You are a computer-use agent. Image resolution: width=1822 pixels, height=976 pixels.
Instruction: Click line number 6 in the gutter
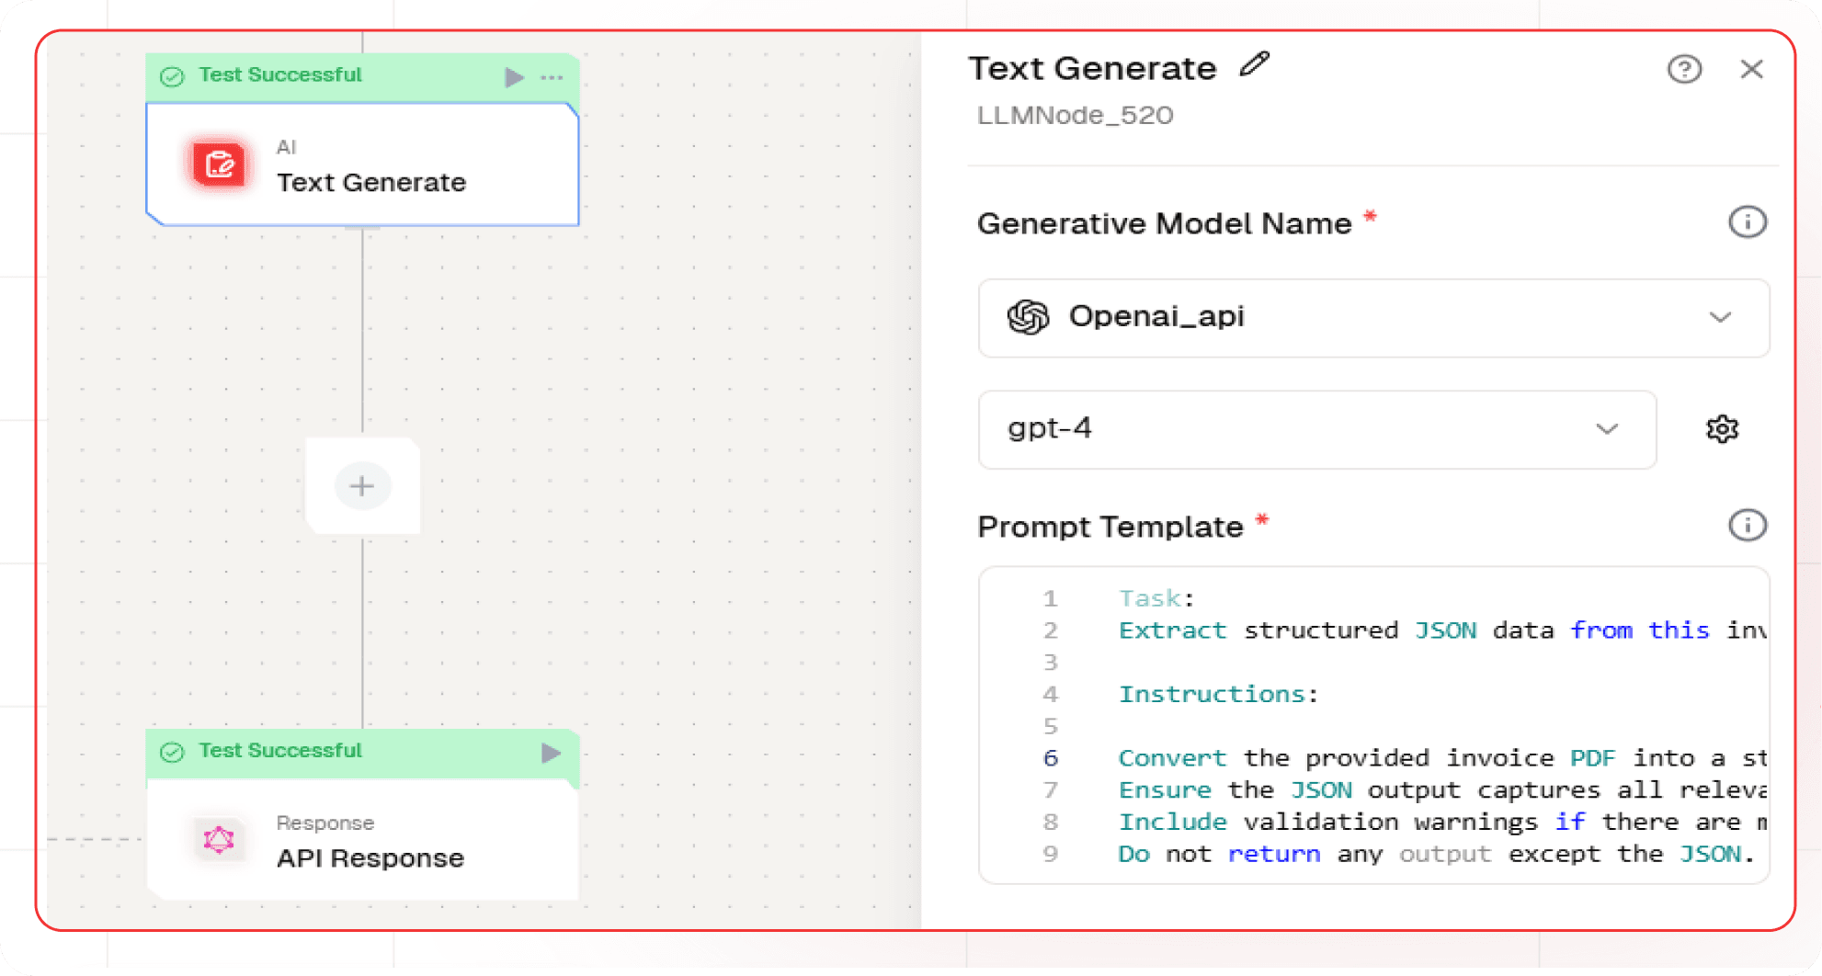point(1051,758)
